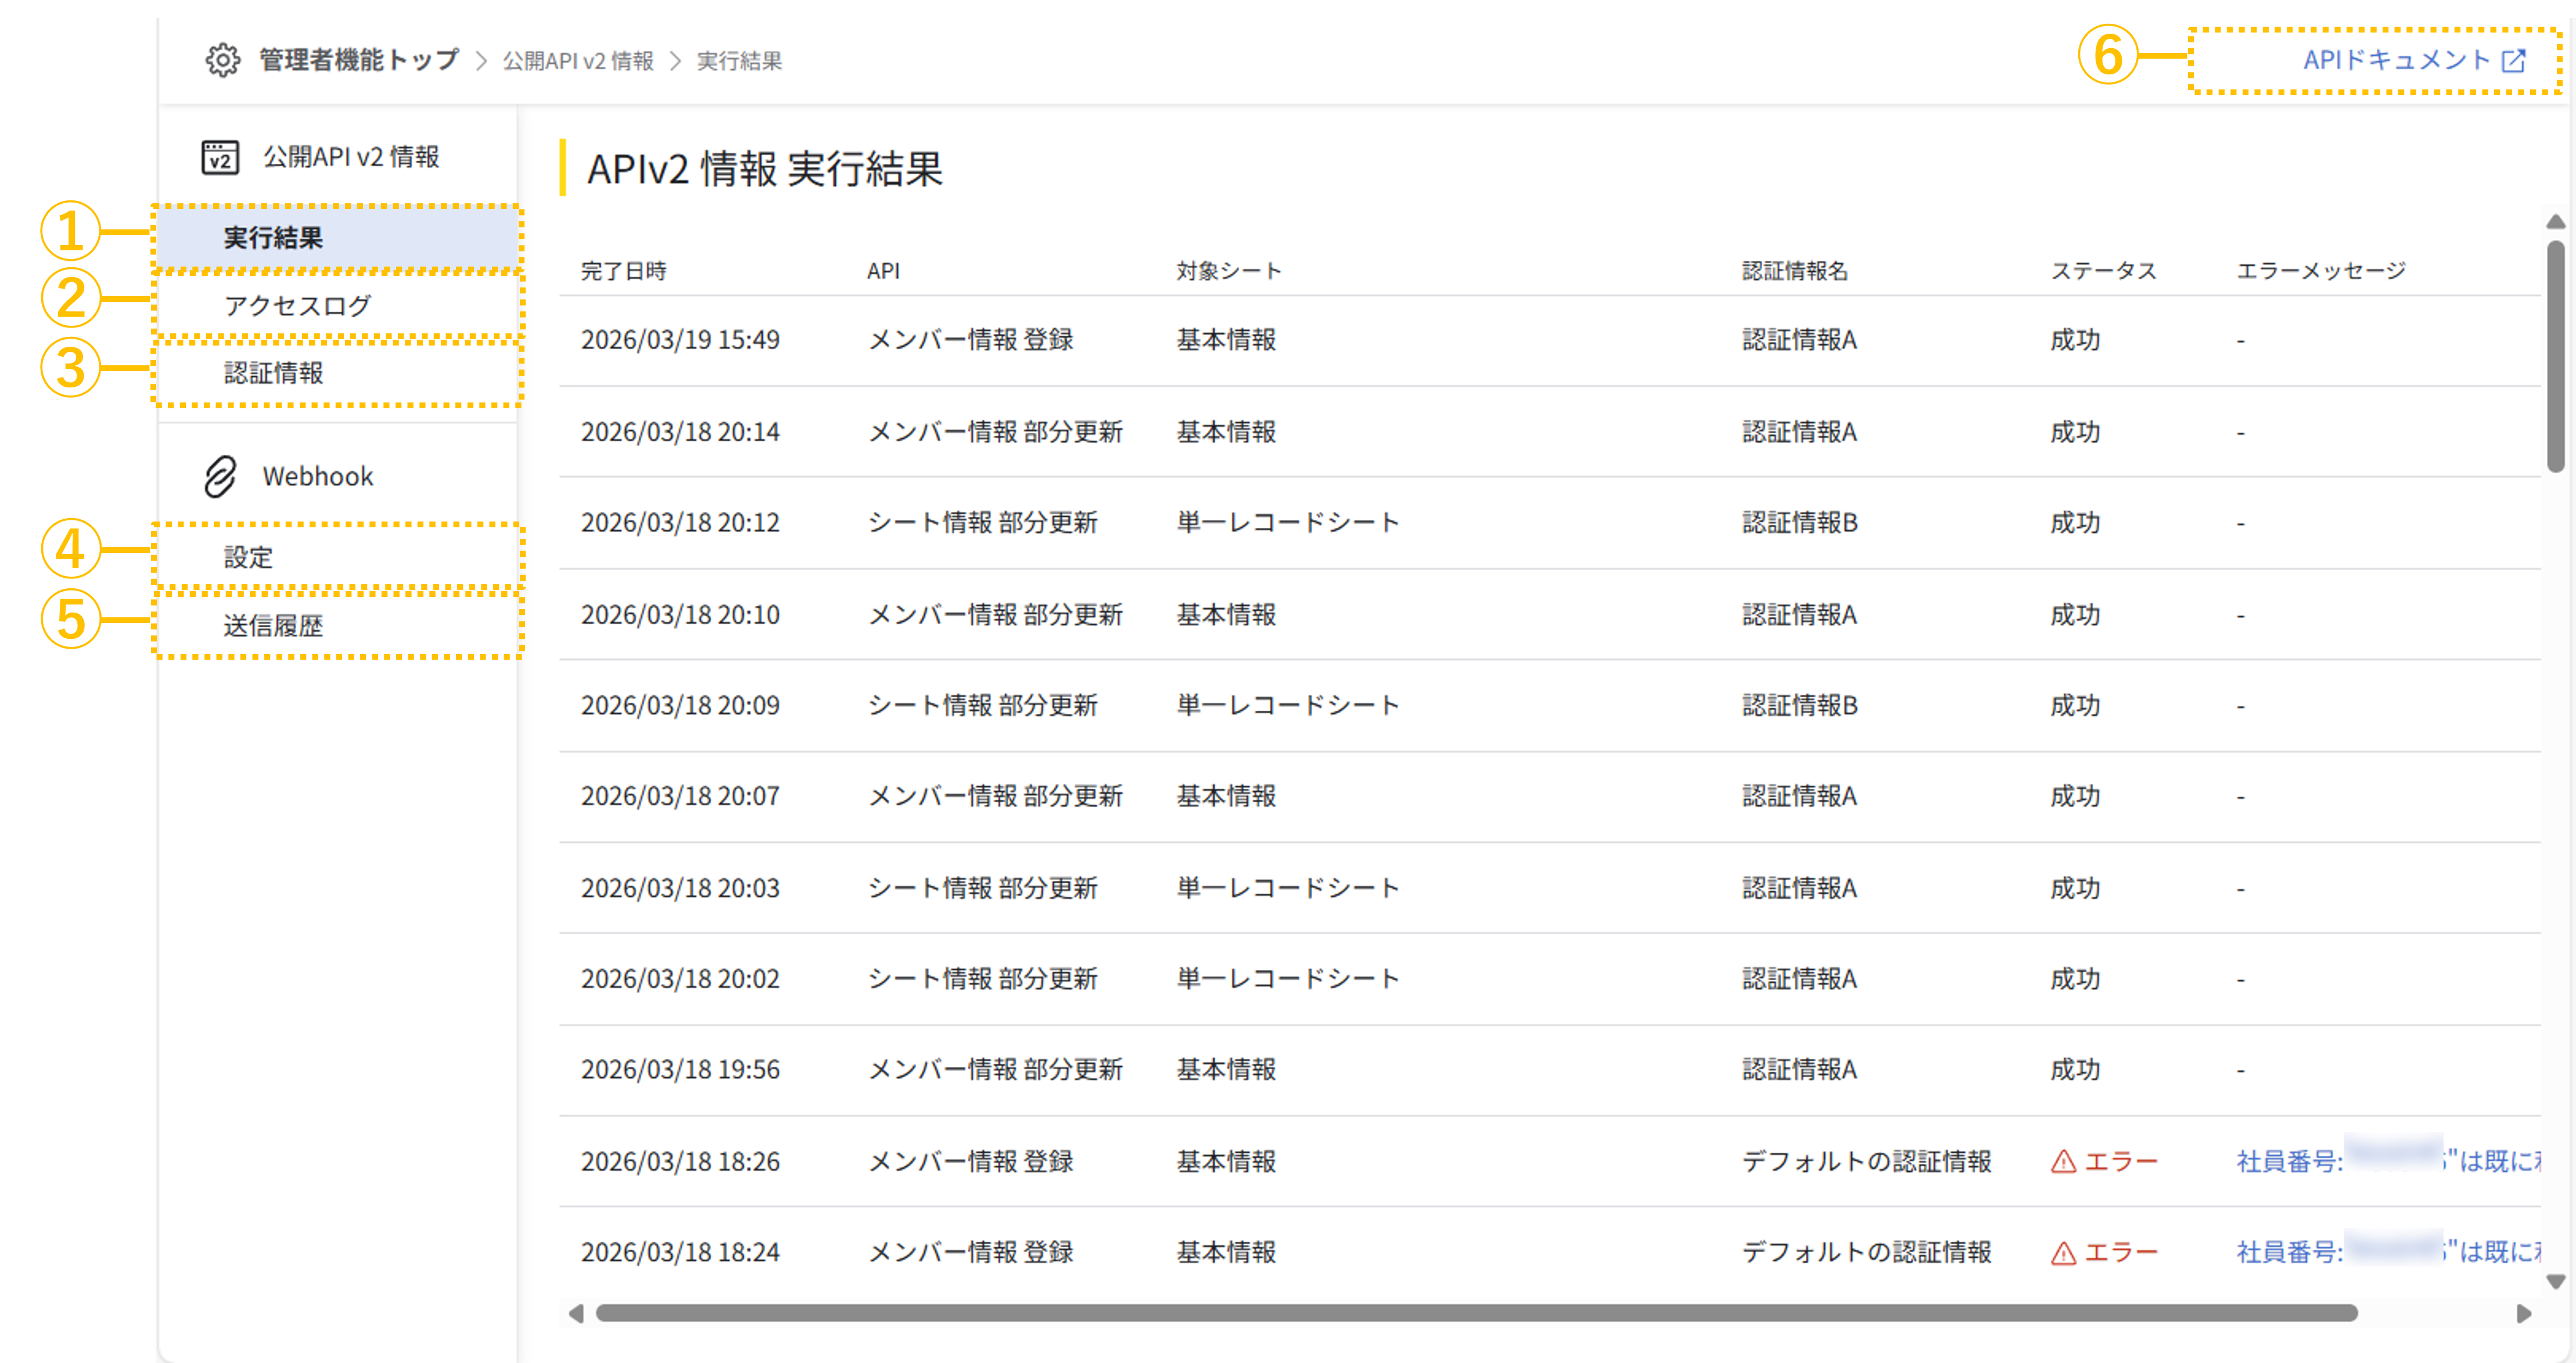Click the horizontal scroll-left arrow
Screen dimensions: 2576x1363
coord(575,1313)
